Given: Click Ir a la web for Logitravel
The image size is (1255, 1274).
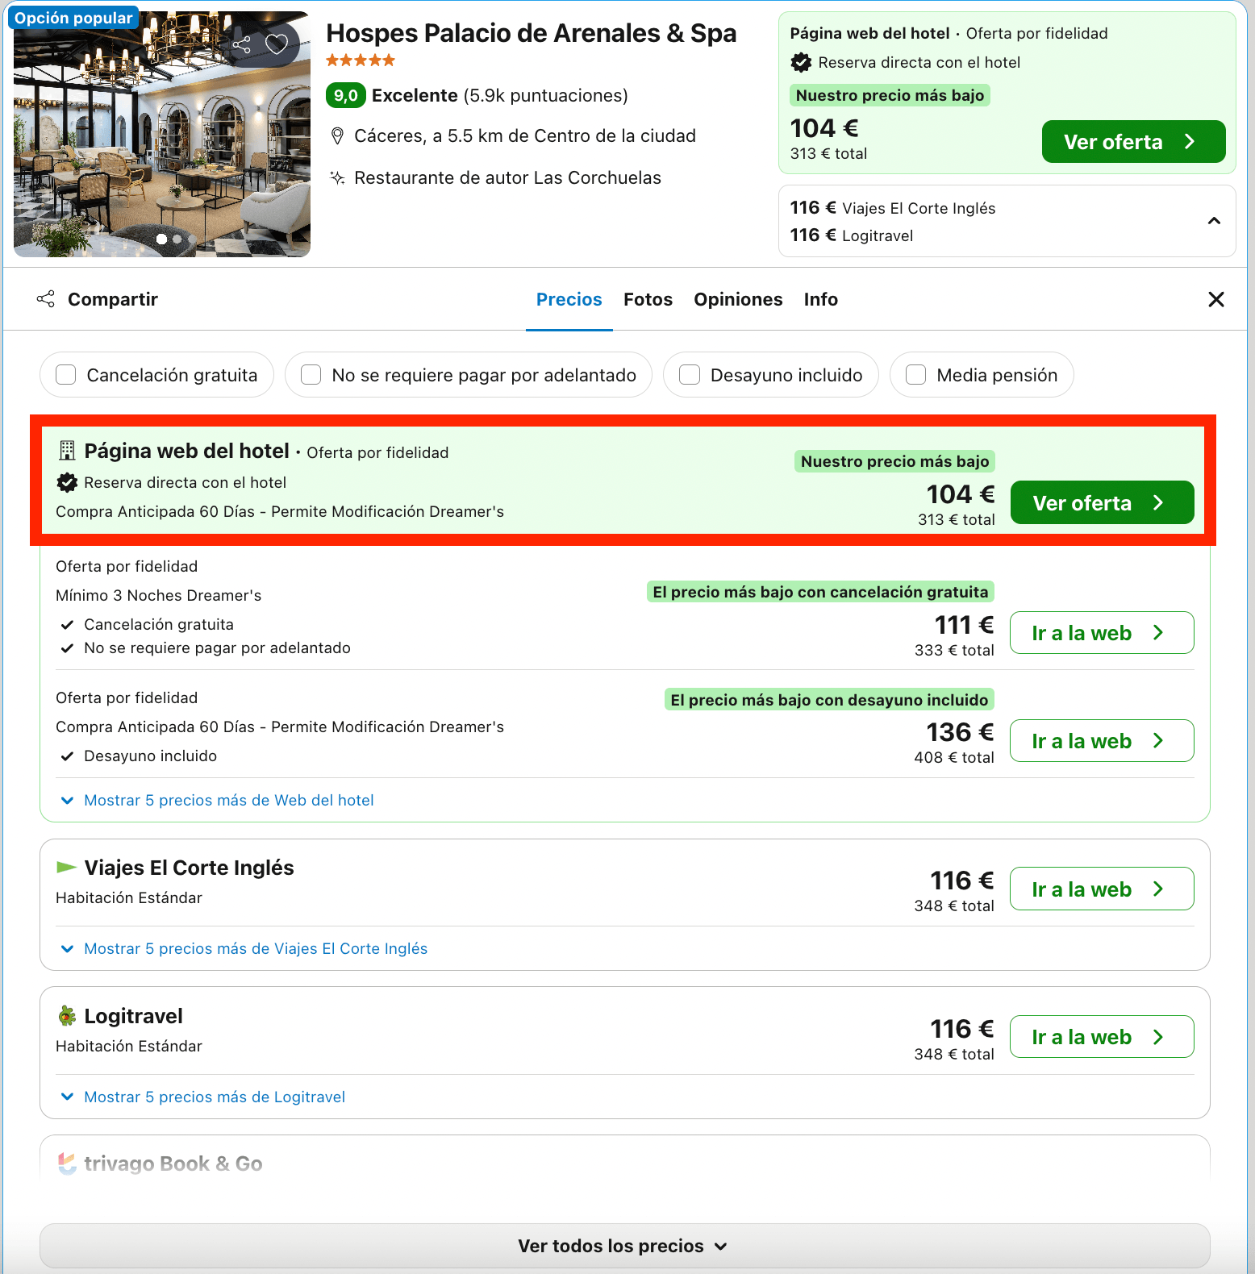Looking at the screenshot, I should [1102, 1037].
